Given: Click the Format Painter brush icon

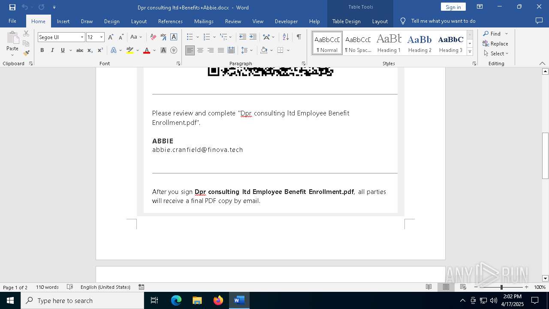Looking at the screenshot, I should pos(26,53).
